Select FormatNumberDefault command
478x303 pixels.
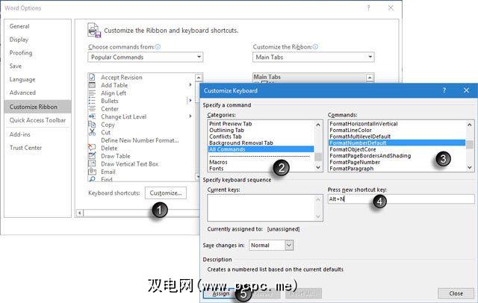pos(397,143)
